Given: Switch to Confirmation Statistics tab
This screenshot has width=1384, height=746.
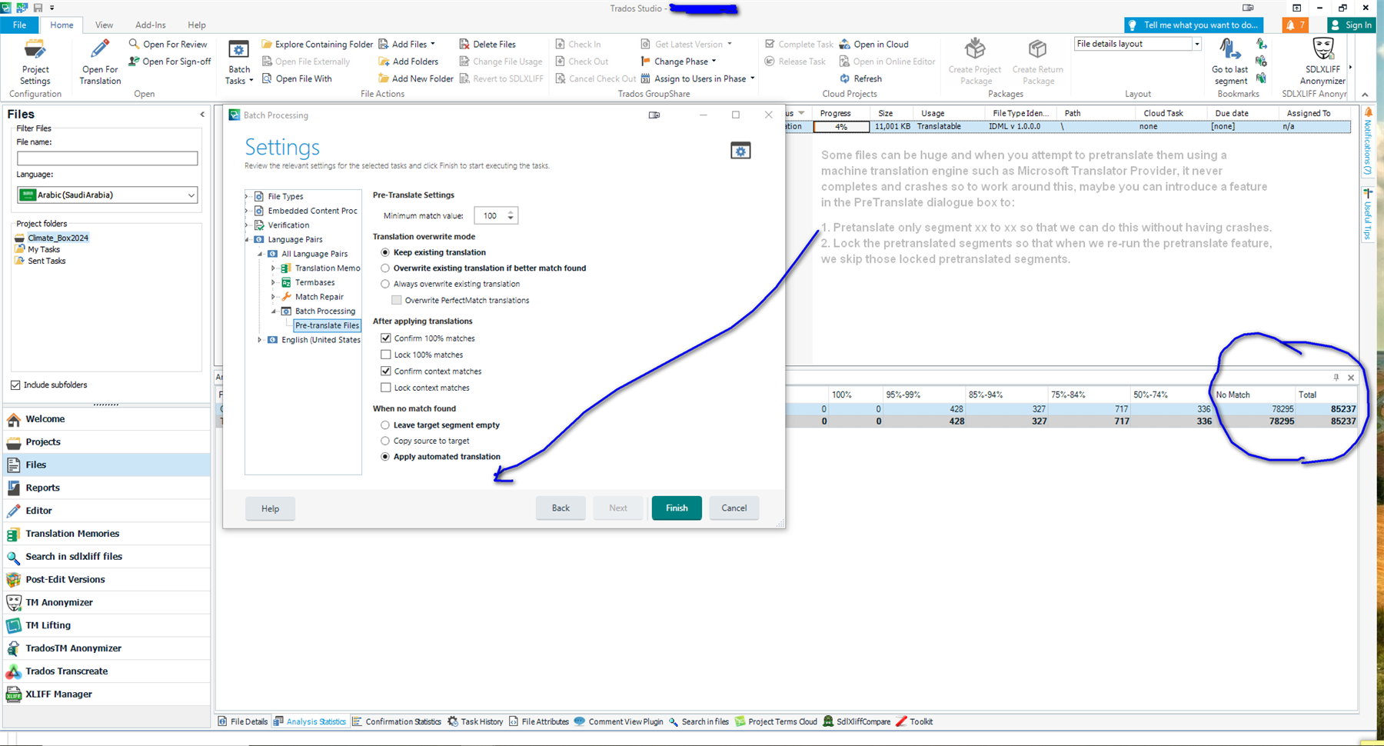Looking at the screenshot, I should pyautogui.click(x=397, y=721).
